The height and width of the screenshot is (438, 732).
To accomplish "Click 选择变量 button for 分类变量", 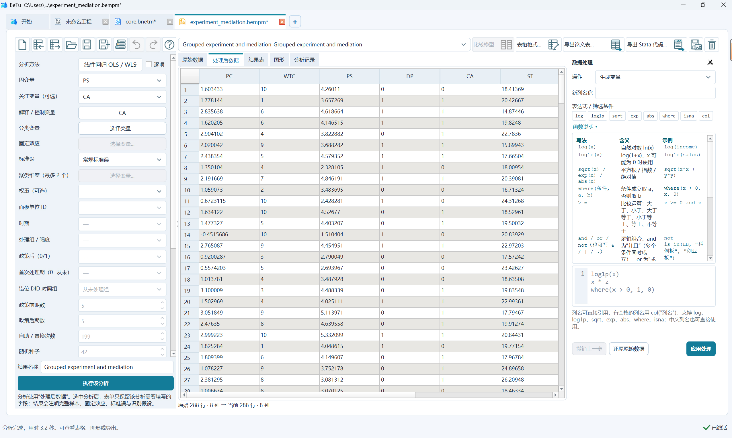I will click(x=122, y=128).
